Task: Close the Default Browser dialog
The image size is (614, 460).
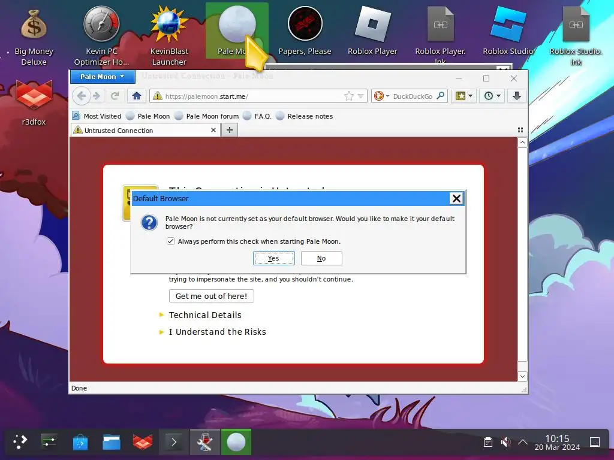Action: [x=456, y=198]
